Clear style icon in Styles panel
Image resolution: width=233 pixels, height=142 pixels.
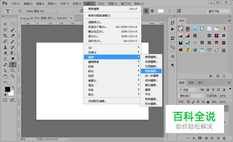pos(210,76)
